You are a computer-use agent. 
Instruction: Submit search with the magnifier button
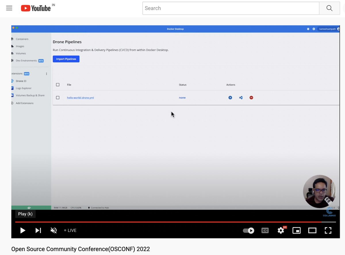coord(329,8)
